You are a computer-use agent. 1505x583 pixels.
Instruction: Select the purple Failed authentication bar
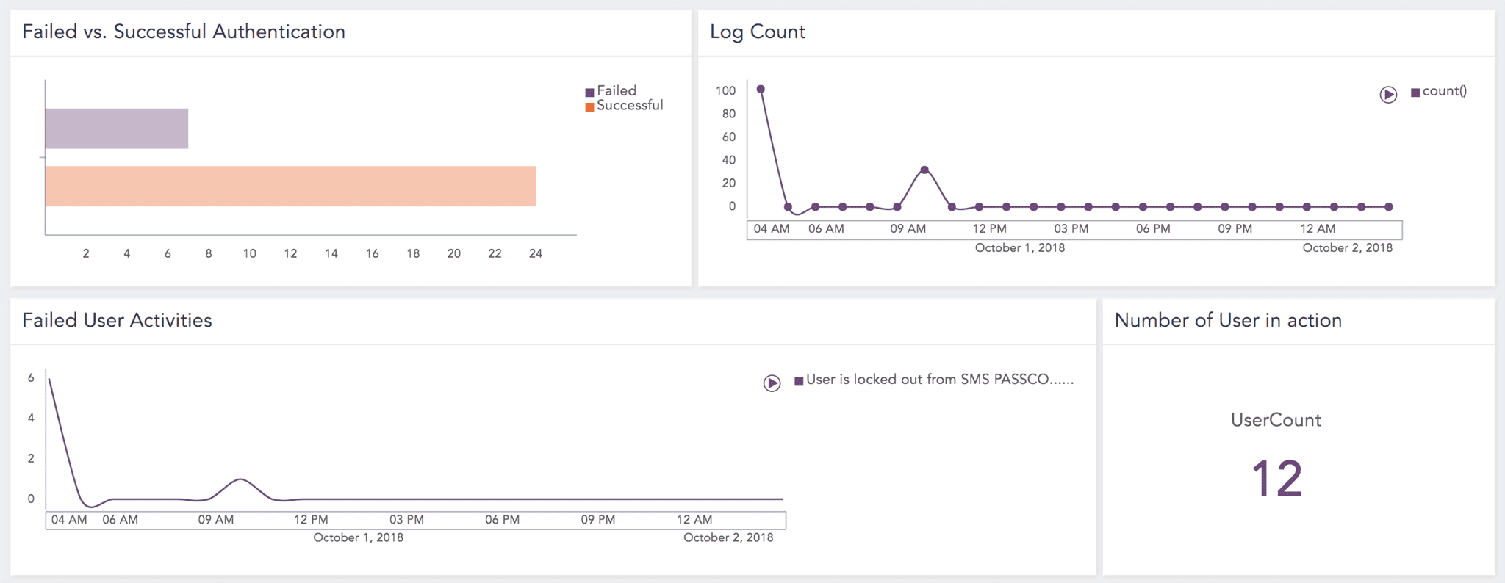click(x=116, y=128)
